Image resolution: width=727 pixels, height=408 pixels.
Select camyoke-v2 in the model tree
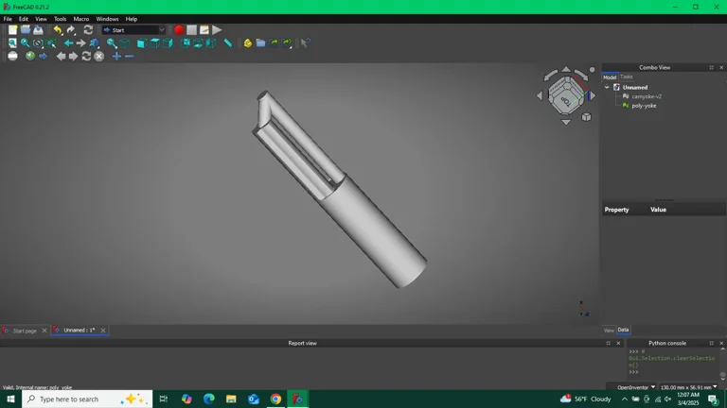click(x=647, y=96)
